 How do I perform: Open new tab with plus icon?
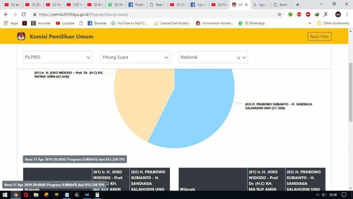(297, 5)
